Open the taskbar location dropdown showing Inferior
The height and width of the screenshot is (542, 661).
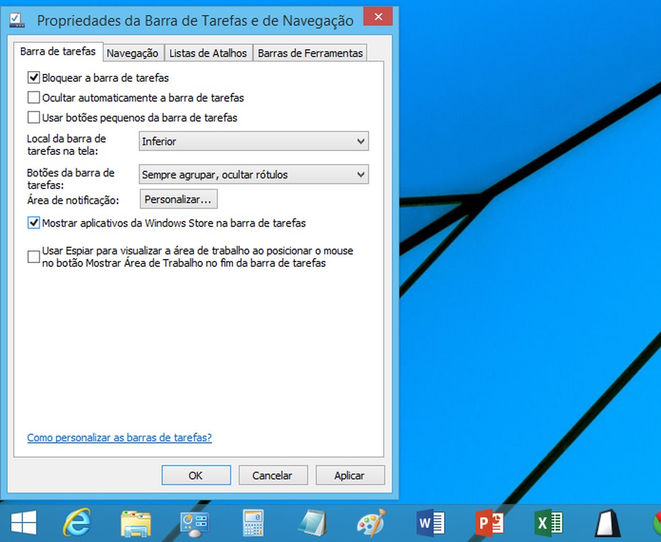coord(254,141)
